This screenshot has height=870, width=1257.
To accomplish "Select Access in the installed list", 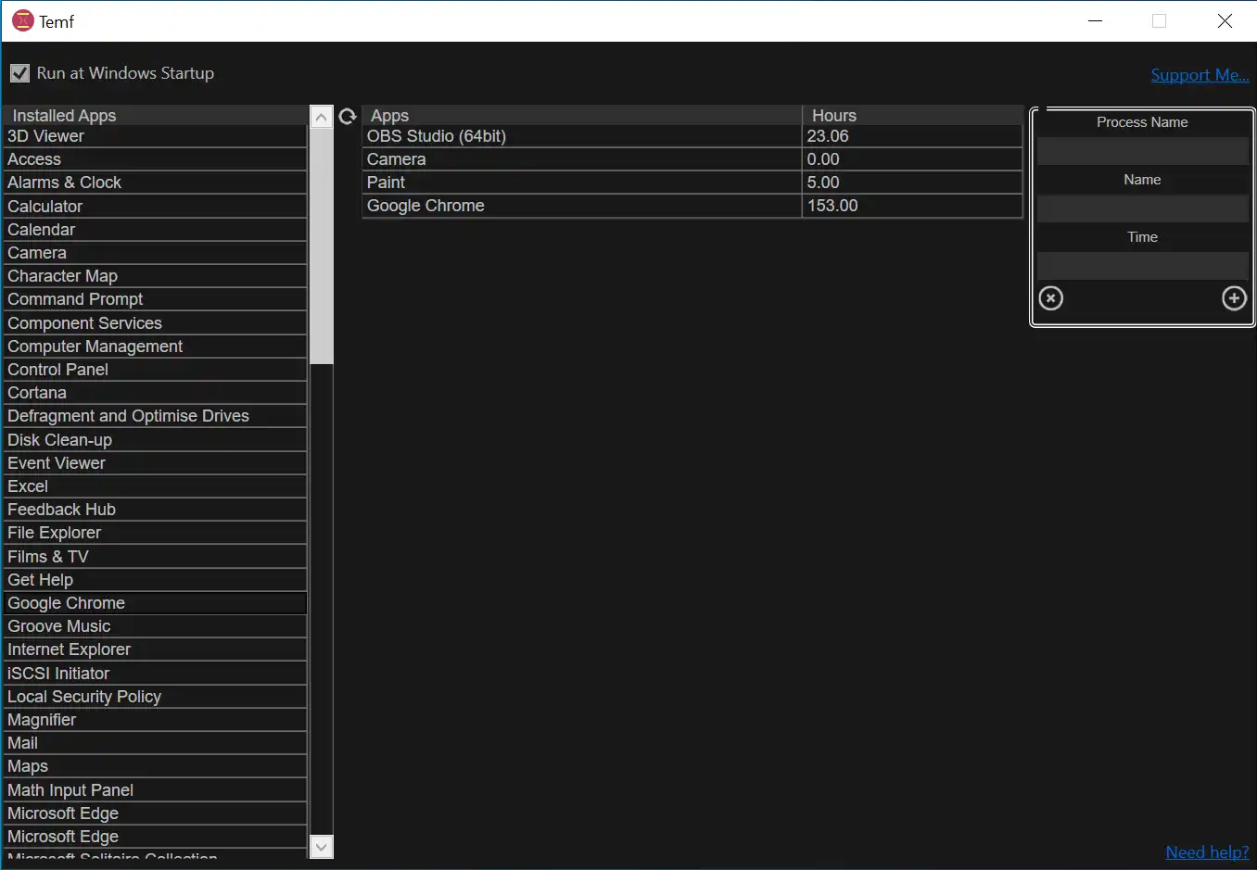I will click(x=155, y=159).
